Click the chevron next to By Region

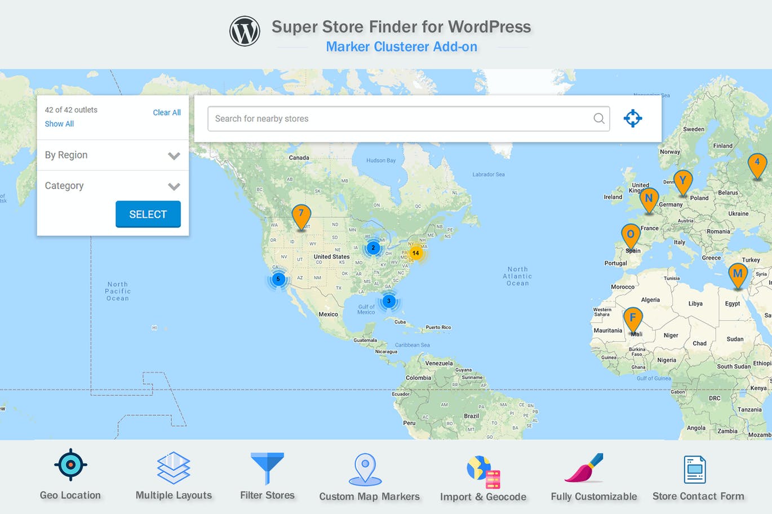174,156
